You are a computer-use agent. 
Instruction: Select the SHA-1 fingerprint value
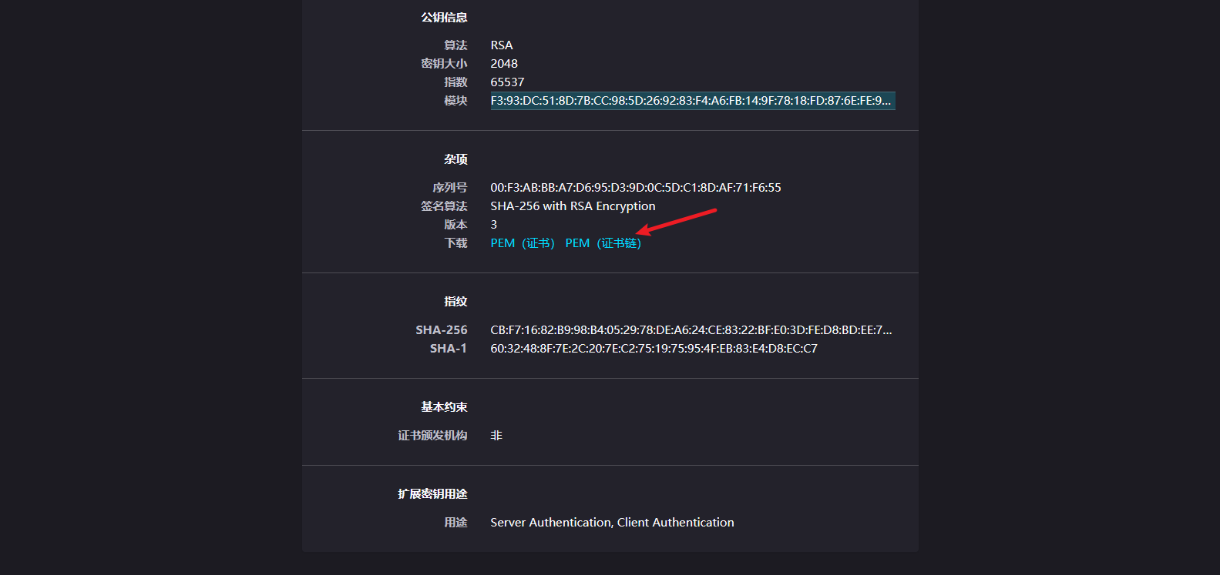[x=654, y=349]
